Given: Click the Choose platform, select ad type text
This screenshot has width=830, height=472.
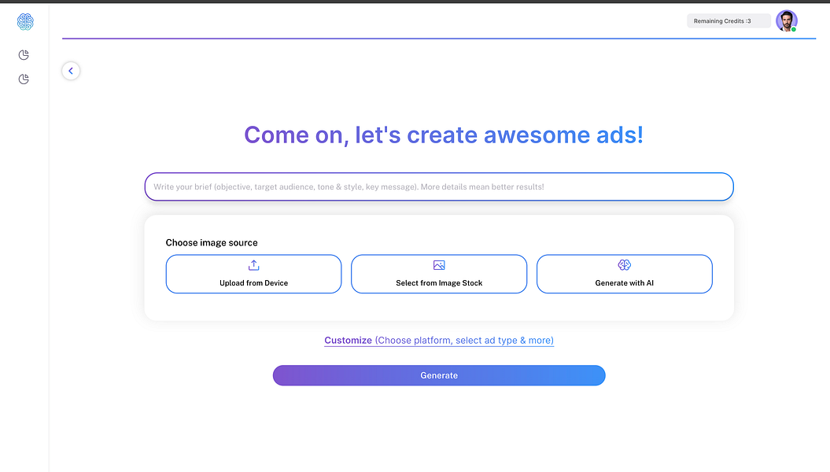Looking at the screenshot, I should [463, 340].
